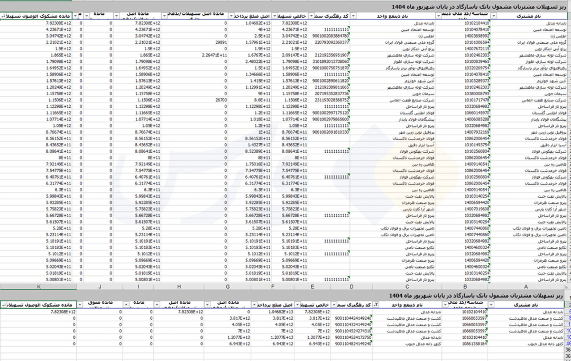Viewport: 571px width, 361px height.
Task: Select column A header letter
Action: pos(525,286)
